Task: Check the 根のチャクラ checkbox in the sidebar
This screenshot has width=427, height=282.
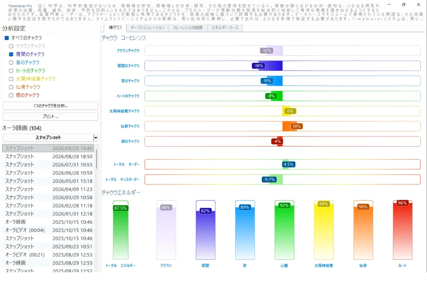Action: pos(11,95)
